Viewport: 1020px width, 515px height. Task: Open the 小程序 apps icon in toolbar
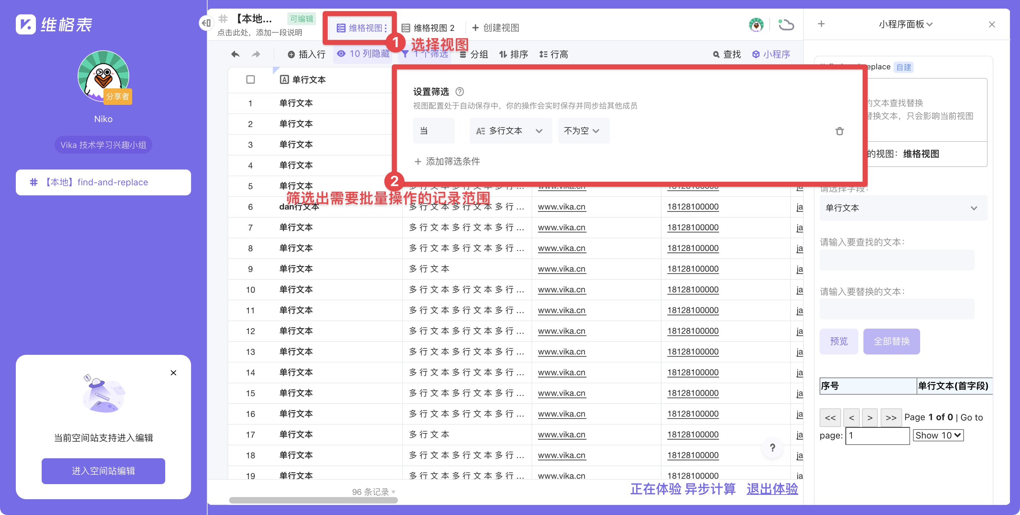770,54
